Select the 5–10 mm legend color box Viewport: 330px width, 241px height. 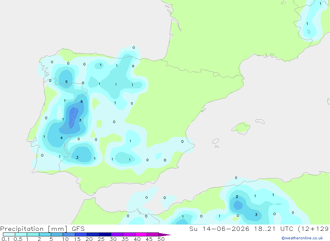(x=57, y=234)
